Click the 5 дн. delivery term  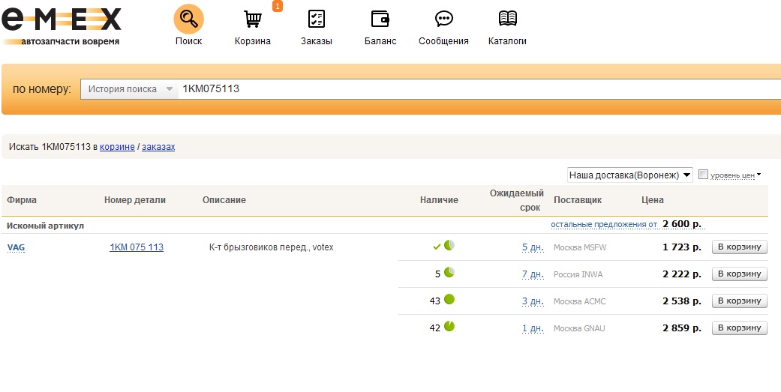(x=533, y=247)
